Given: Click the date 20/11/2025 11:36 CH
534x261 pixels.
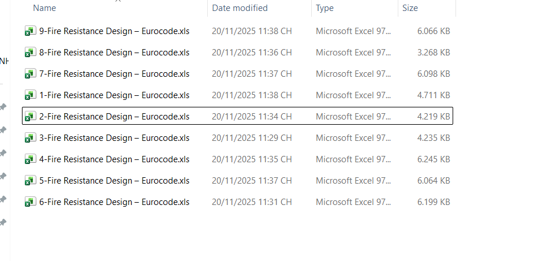Looking at the screenshot, I should (x=252, y=53).
